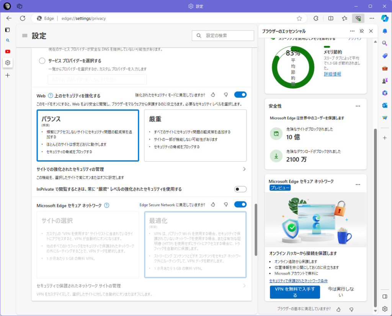Open Browser Essentials panel more options
Viewport: 392px width, 316px height.
click(352, 31)
